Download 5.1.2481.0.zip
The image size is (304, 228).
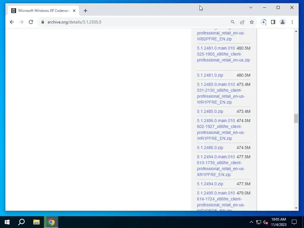(210, 75)
